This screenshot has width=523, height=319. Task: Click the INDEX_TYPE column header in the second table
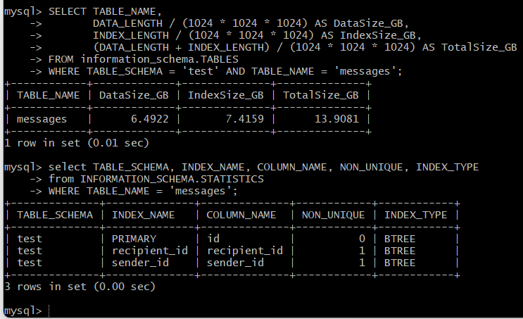point(415,215)
